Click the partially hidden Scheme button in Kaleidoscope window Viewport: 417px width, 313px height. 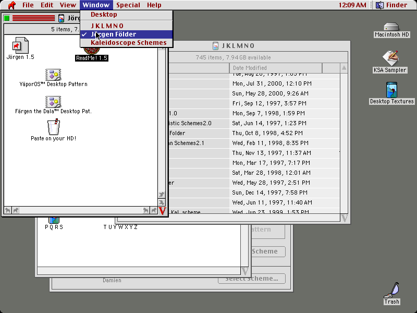coord(268,251)
